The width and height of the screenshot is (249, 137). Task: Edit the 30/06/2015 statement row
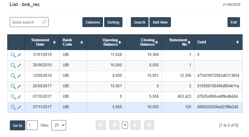pos(19,65)
